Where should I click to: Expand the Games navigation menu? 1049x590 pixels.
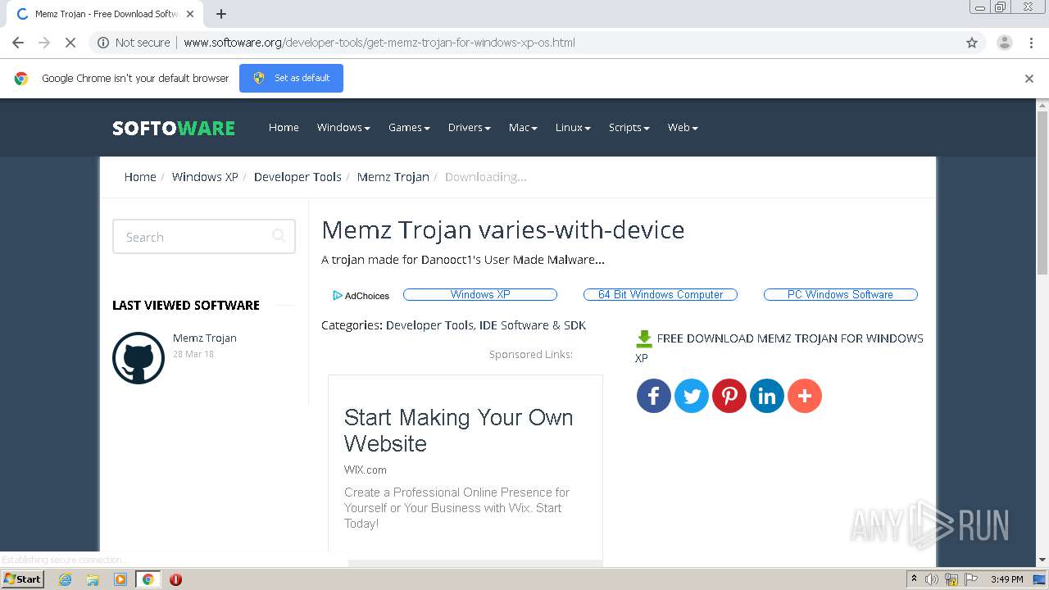[409, 127]
